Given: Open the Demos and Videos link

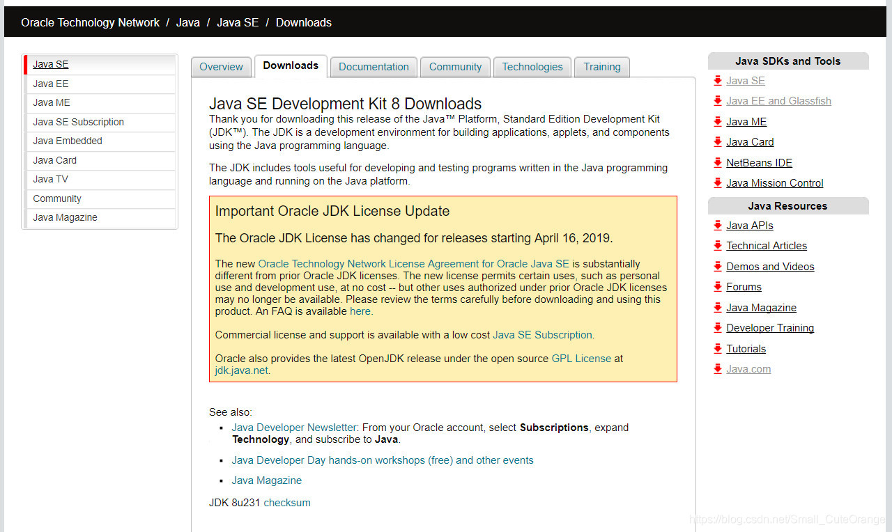Looking at the screenshot, I should pos(770,267).
